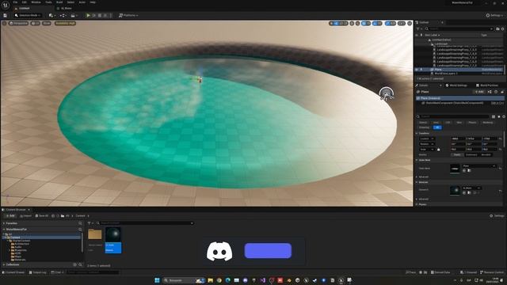Viewport: 507px width, 285px height.
Task: Use selected asset icon for Material Element 0
Action: (464, 192)
